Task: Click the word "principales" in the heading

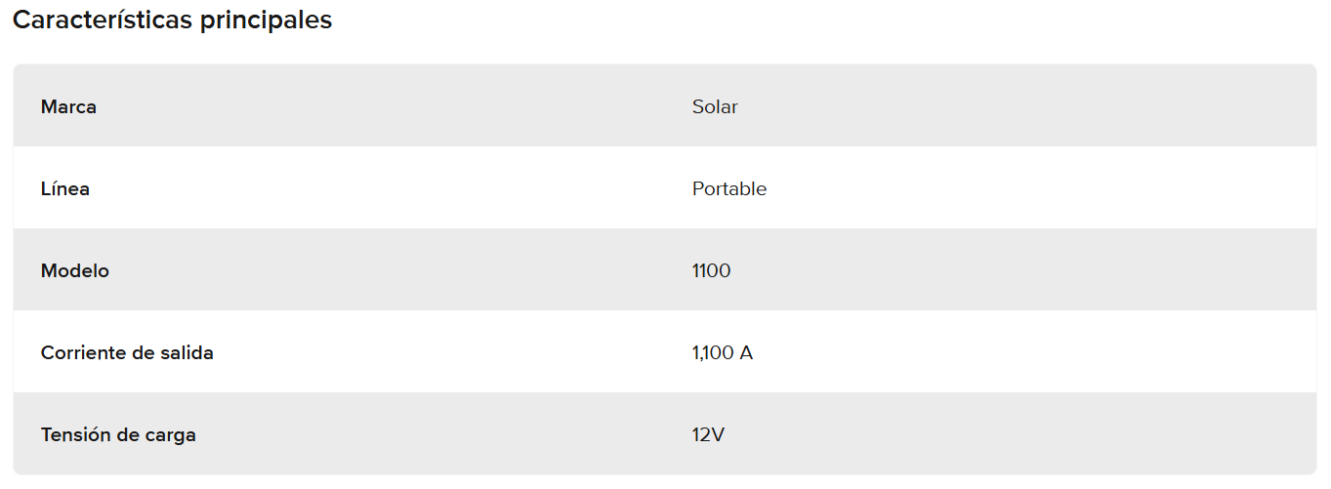Action: click(266, 20)
